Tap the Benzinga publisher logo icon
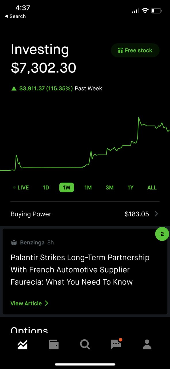 coord(14,243)
